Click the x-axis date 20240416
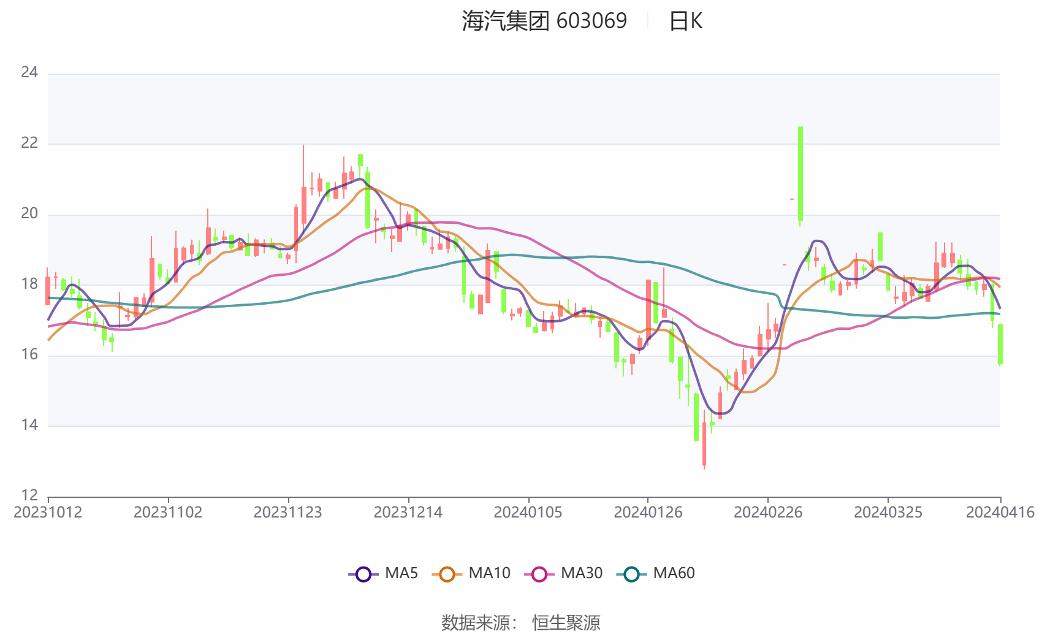The height and width of the screenshot is (634, 1042). [x=1000, y=513]
